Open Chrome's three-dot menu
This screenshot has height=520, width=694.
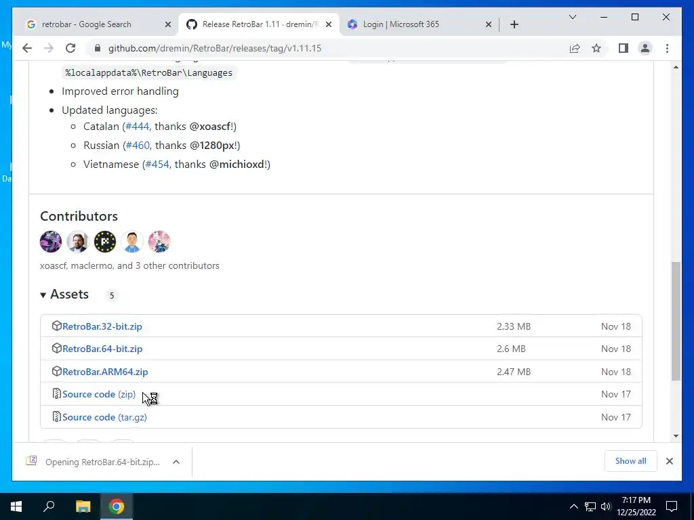coord(667,48)
